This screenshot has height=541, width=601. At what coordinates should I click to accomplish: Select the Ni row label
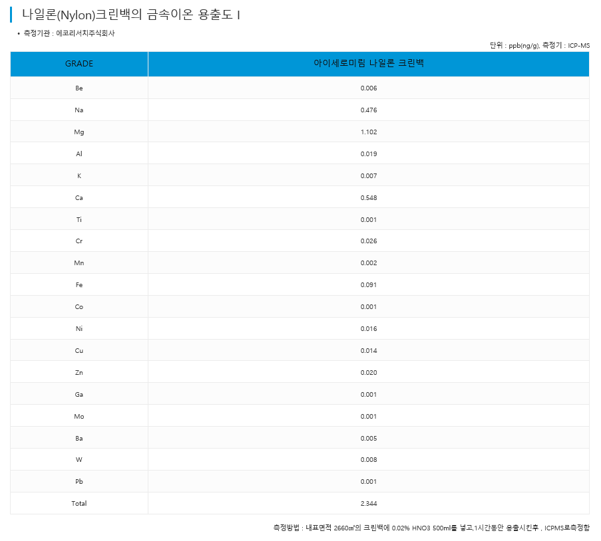79,328
